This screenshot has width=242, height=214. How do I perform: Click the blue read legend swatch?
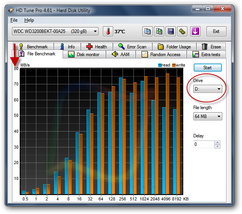160,65
